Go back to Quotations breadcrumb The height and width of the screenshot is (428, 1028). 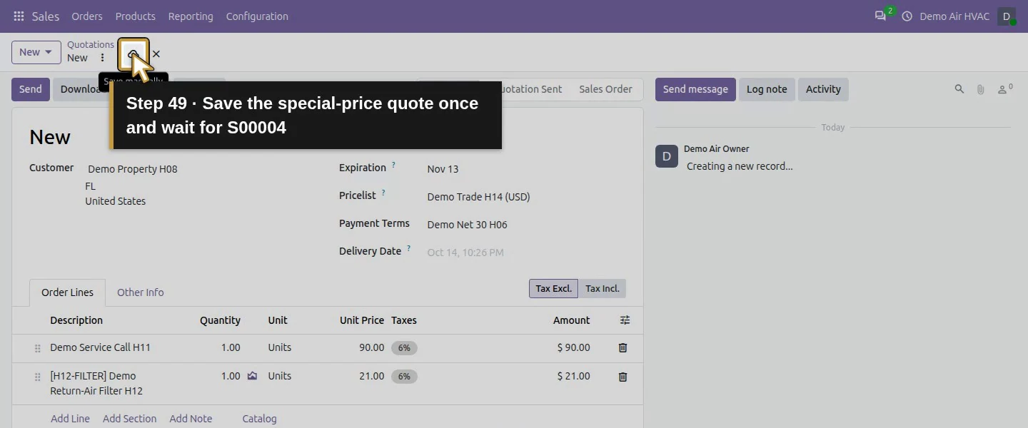(x=91, y=44)
